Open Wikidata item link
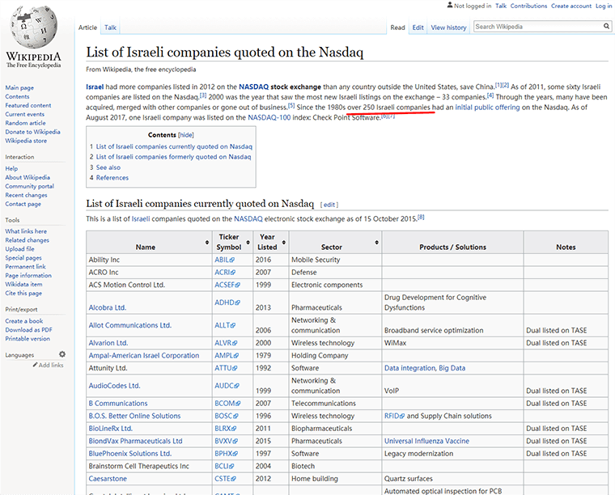This screenshot has height=495, width=615. coord(23,284)
